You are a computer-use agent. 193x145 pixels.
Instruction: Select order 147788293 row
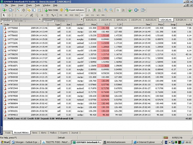tap(98, 54)
